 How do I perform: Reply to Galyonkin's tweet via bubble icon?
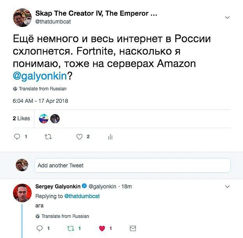40,228
